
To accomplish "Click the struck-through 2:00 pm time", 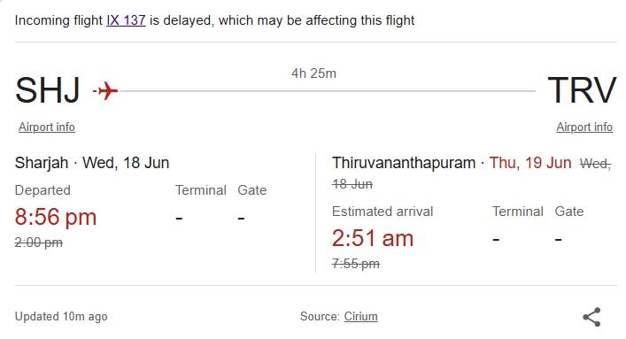I will pos(39,243).
